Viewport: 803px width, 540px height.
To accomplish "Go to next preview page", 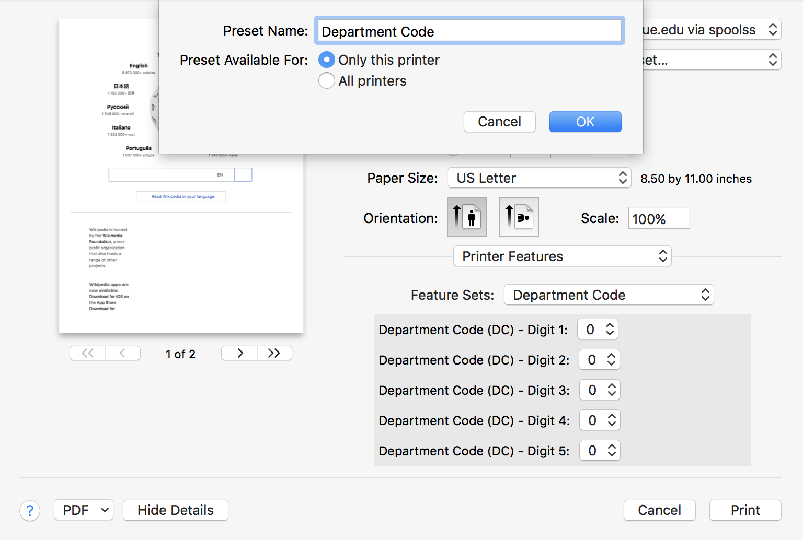I will coord(239,354).
